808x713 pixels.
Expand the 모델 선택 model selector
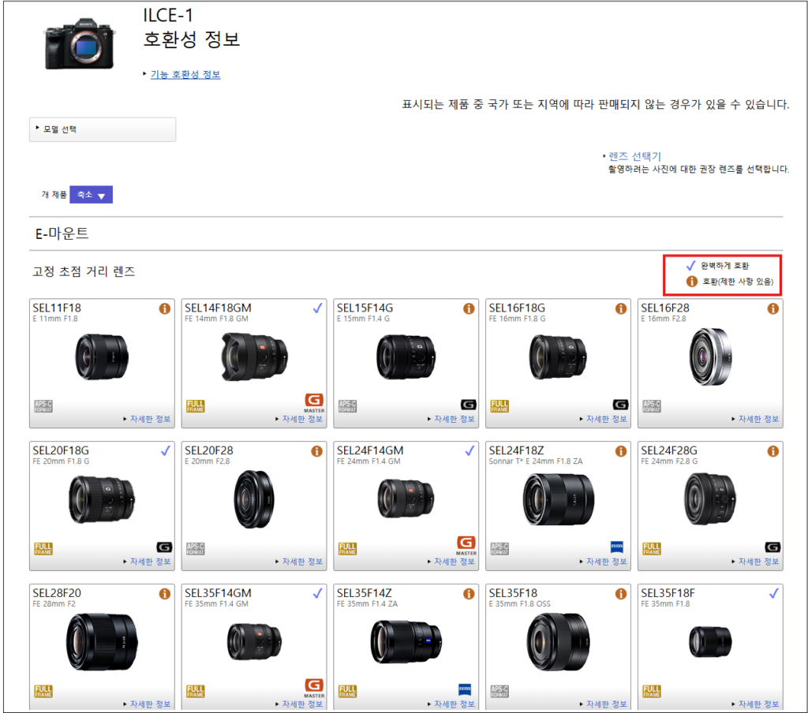pyautogui.click(x=103, y=129)
